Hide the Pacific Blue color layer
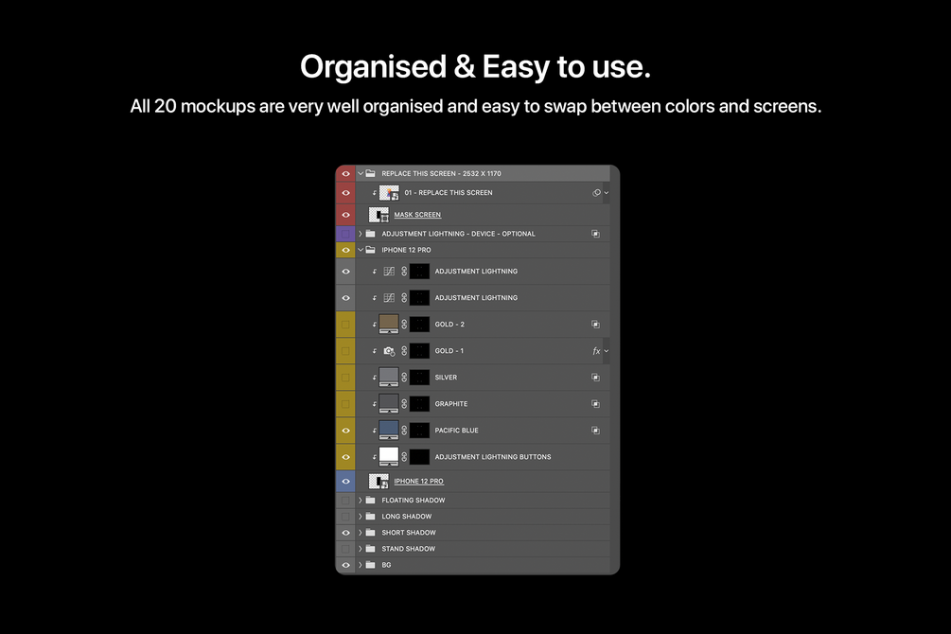The image size is (951, 634). [x=345, y=431]
